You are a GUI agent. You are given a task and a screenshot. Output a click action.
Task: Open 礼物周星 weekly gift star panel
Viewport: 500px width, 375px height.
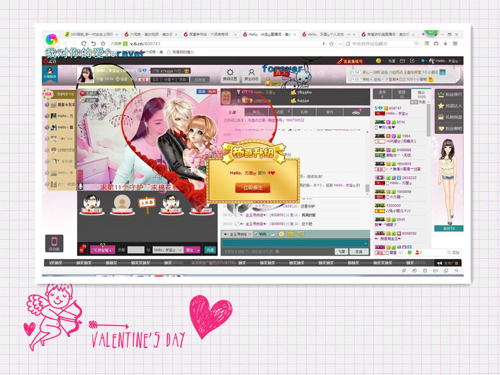coord(450,117)
